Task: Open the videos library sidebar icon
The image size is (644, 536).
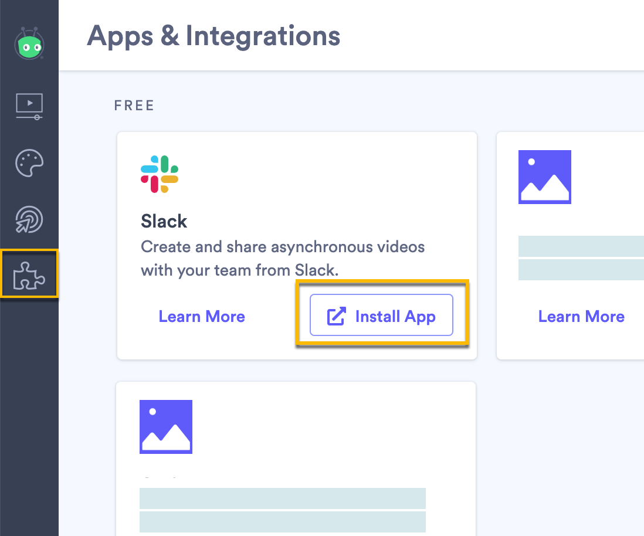Action: [29, 106]
